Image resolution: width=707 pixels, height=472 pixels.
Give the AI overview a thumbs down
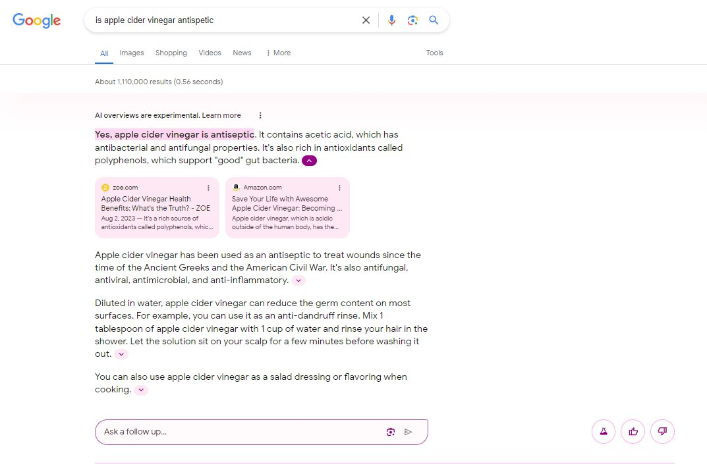[x=662, y=431]
